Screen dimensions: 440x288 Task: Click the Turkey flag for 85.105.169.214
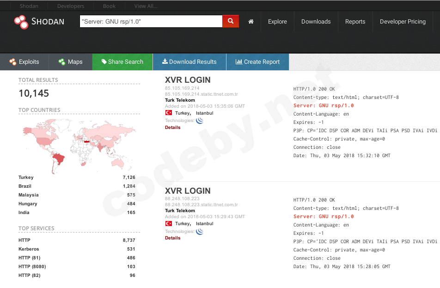pos(168,113)
